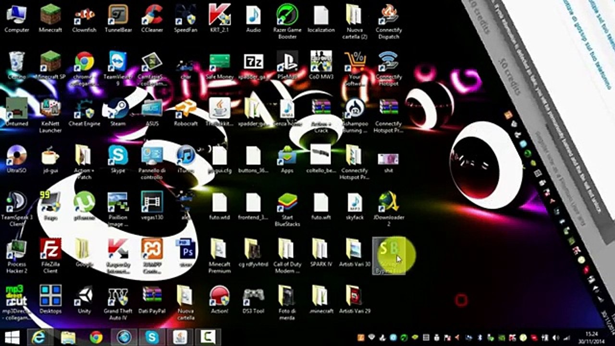Launch iTunes from the desktop
This screenshot has width=615, height=346.
[185, 159]
